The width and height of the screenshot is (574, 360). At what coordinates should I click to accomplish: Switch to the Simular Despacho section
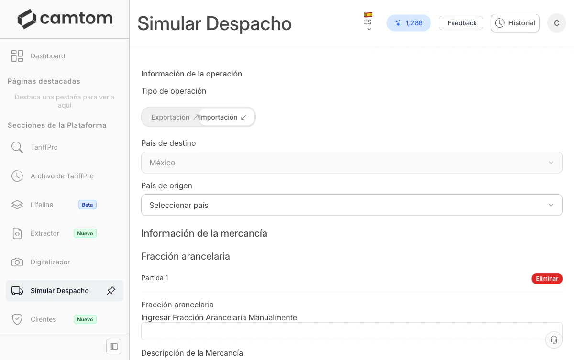59,290
